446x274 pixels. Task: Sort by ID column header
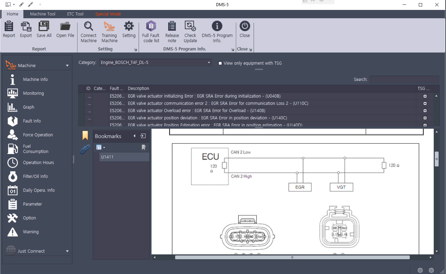click(88, 88)
